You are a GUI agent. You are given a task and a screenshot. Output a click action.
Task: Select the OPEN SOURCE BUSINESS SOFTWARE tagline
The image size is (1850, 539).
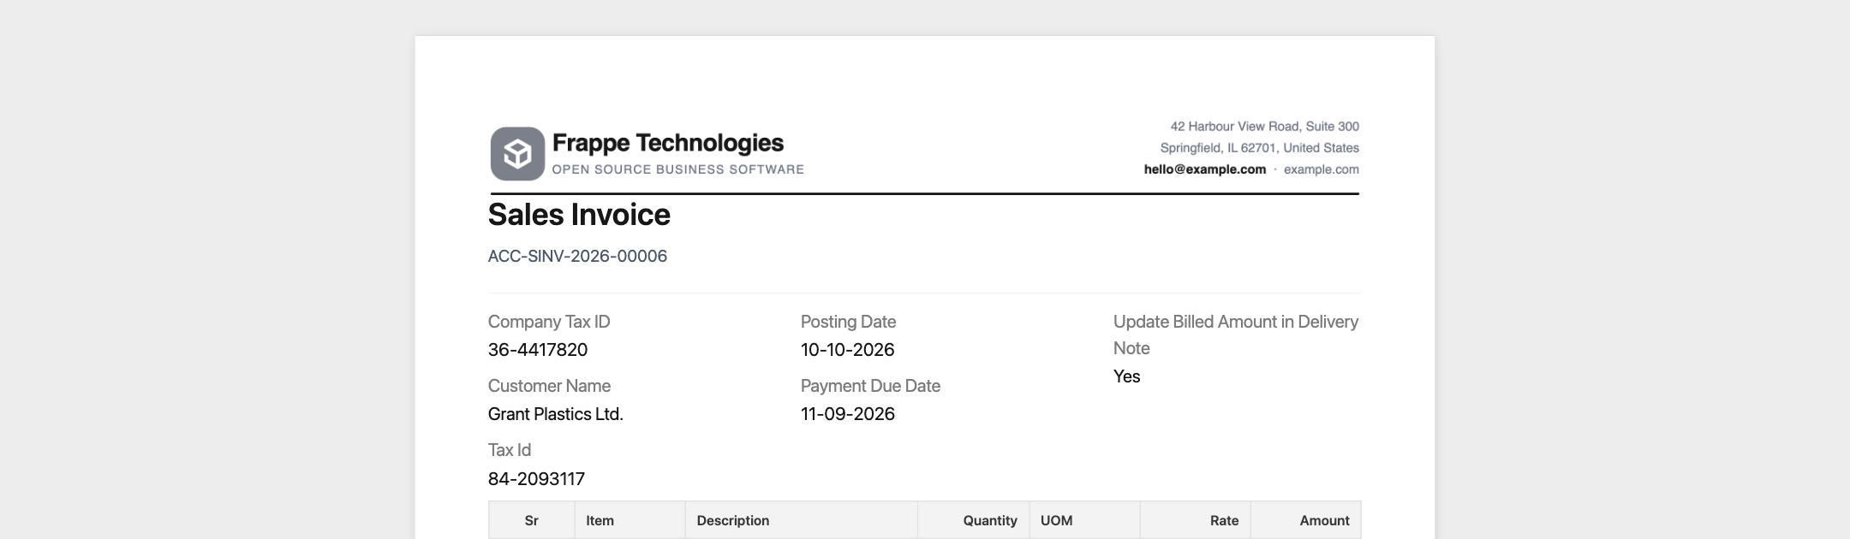pyautogui.click(x=677, y=169)
